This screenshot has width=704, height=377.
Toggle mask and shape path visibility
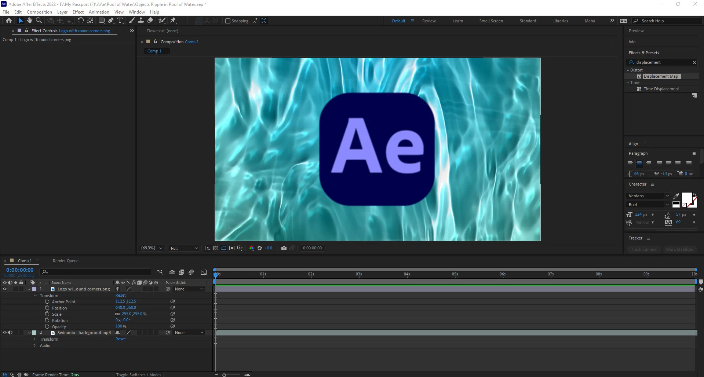pos(224,248)
